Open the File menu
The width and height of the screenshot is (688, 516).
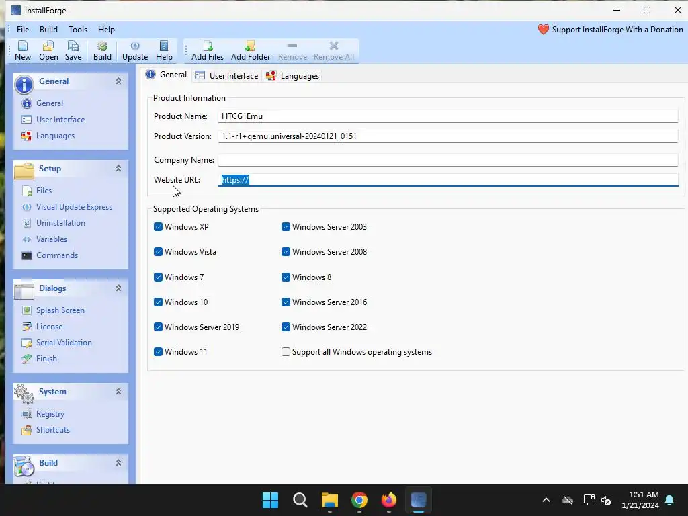pyautogui.click(x=23, y=30)
